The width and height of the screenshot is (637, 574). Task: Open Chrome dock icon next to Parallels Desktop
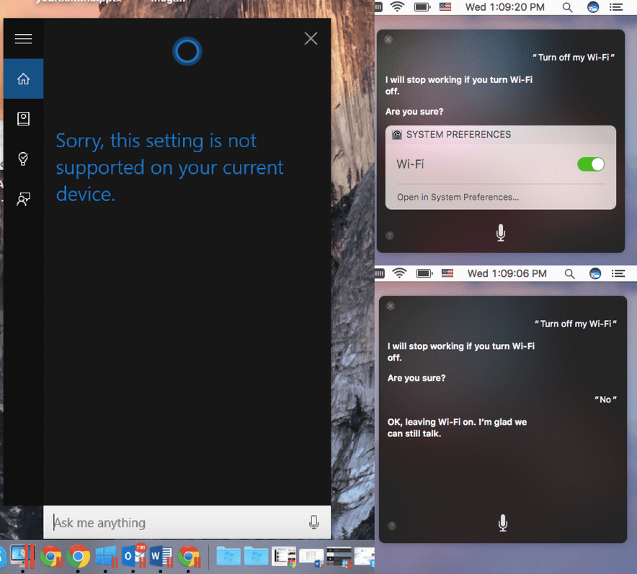click(50, 556)
